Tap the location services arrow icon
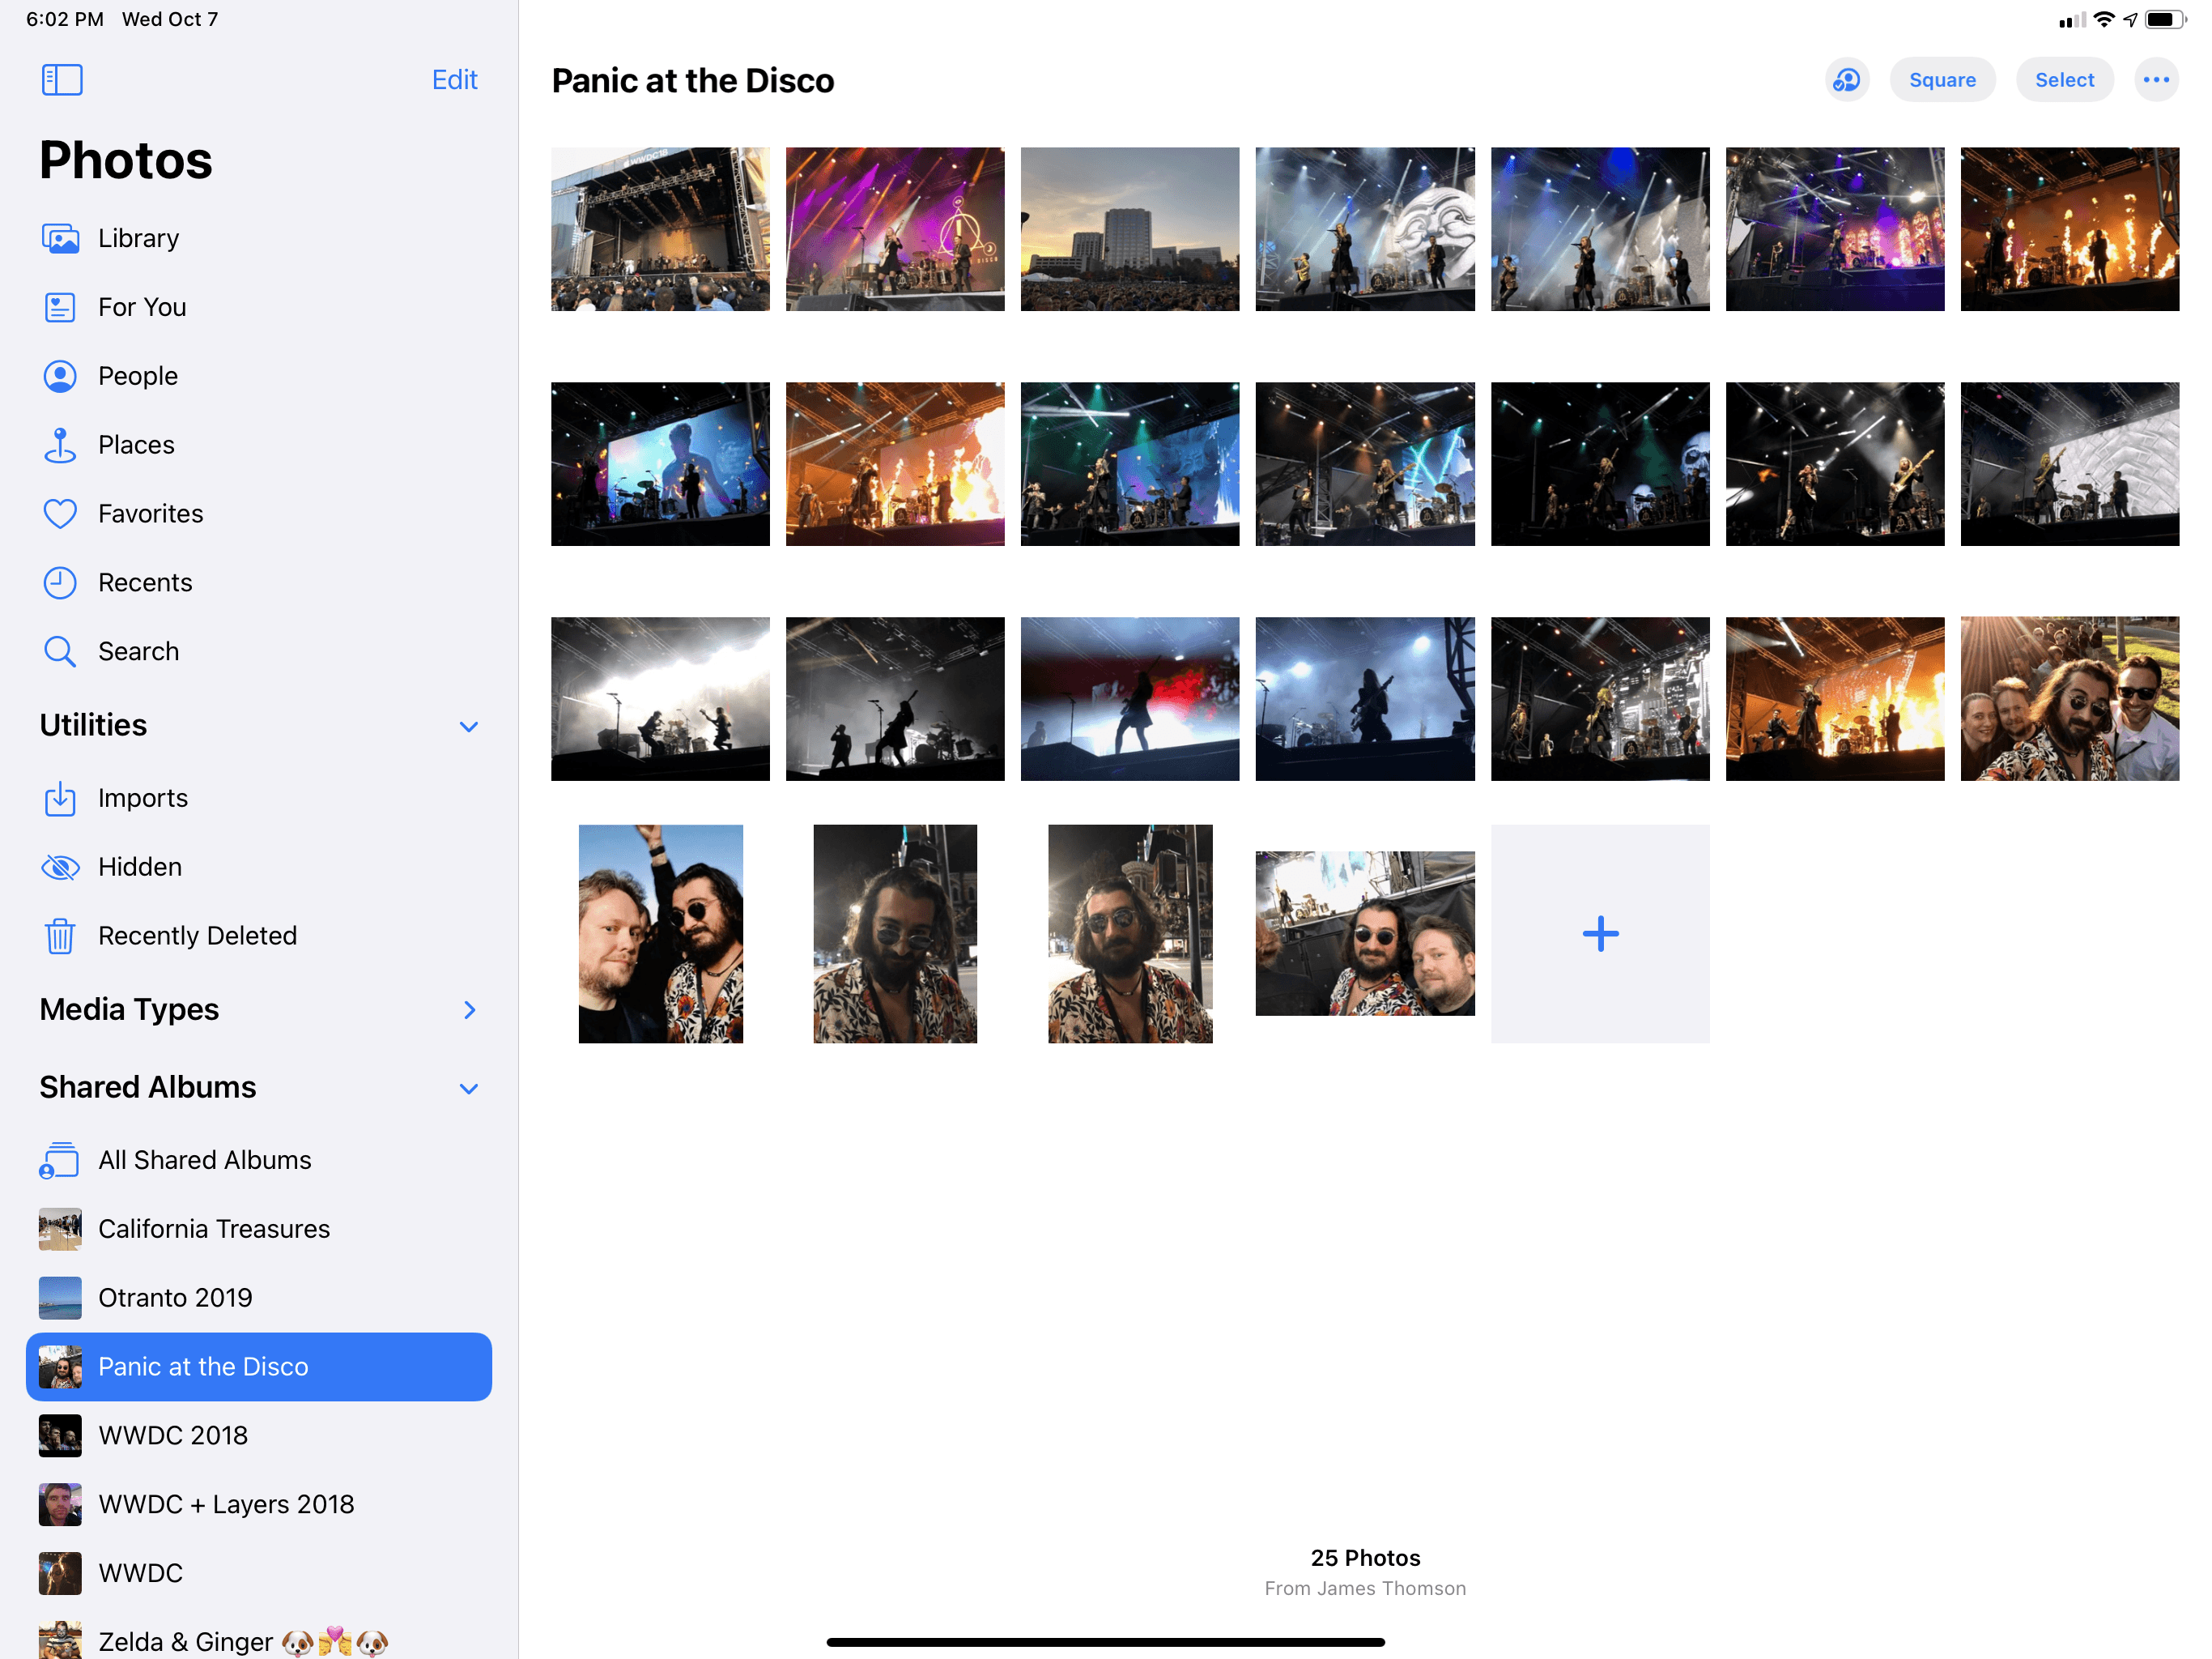Screen dimensions: 2212x1659 tap(2130, 19)
